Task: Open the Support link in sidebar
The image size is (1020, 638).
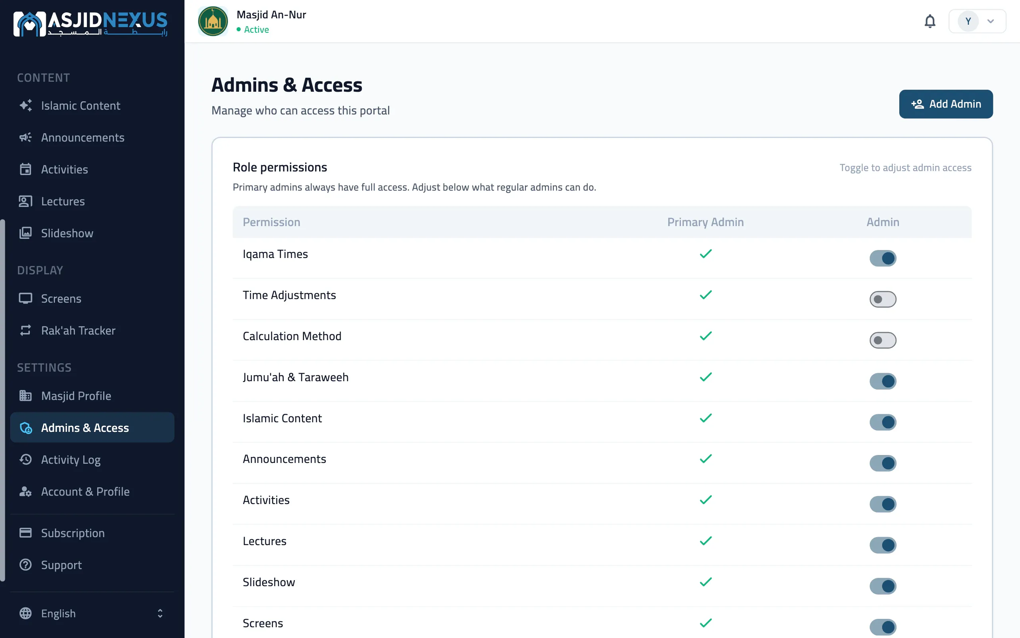Action: click(x=92, y=565)
